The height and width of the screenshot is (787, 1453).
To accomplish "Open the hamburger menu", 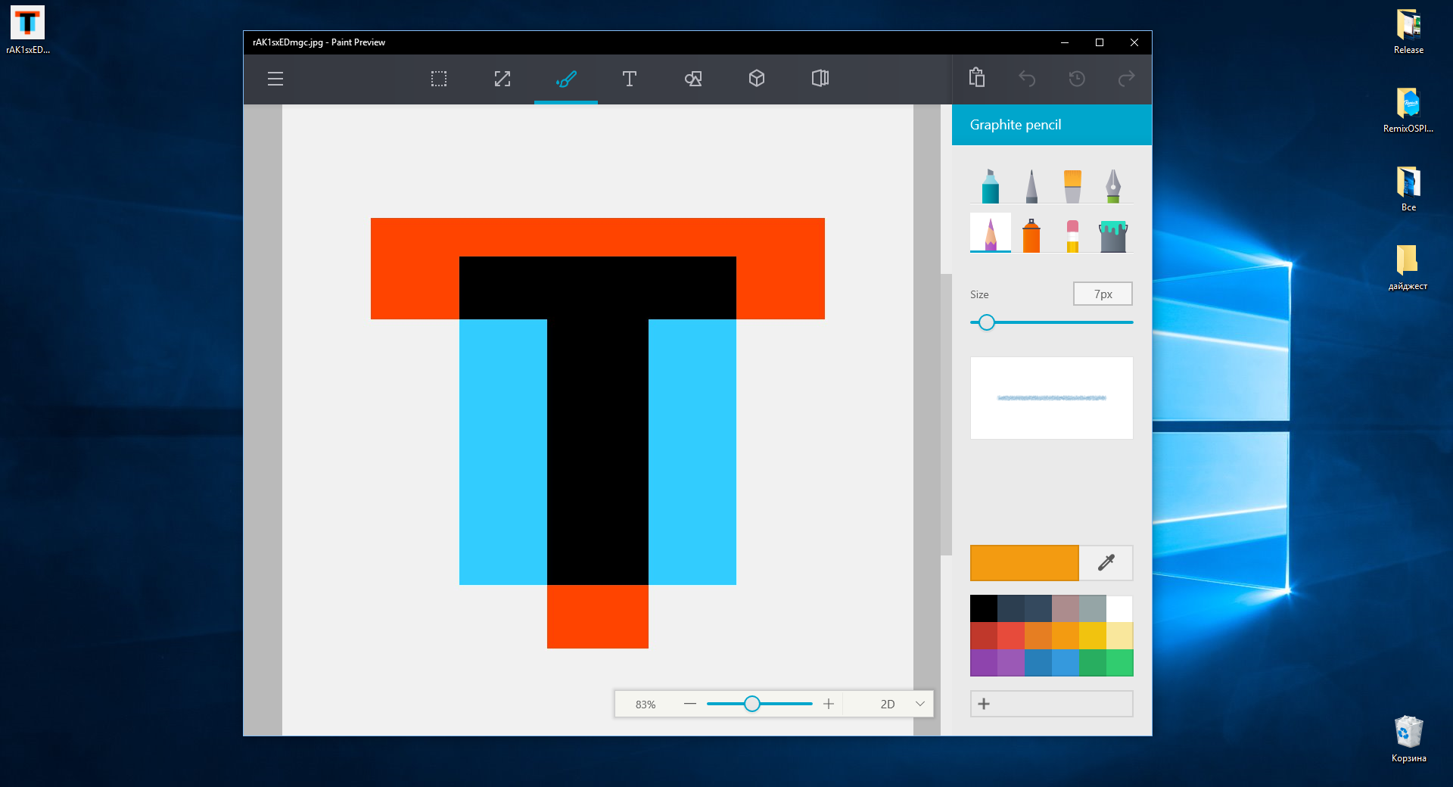I will point(275,79).
